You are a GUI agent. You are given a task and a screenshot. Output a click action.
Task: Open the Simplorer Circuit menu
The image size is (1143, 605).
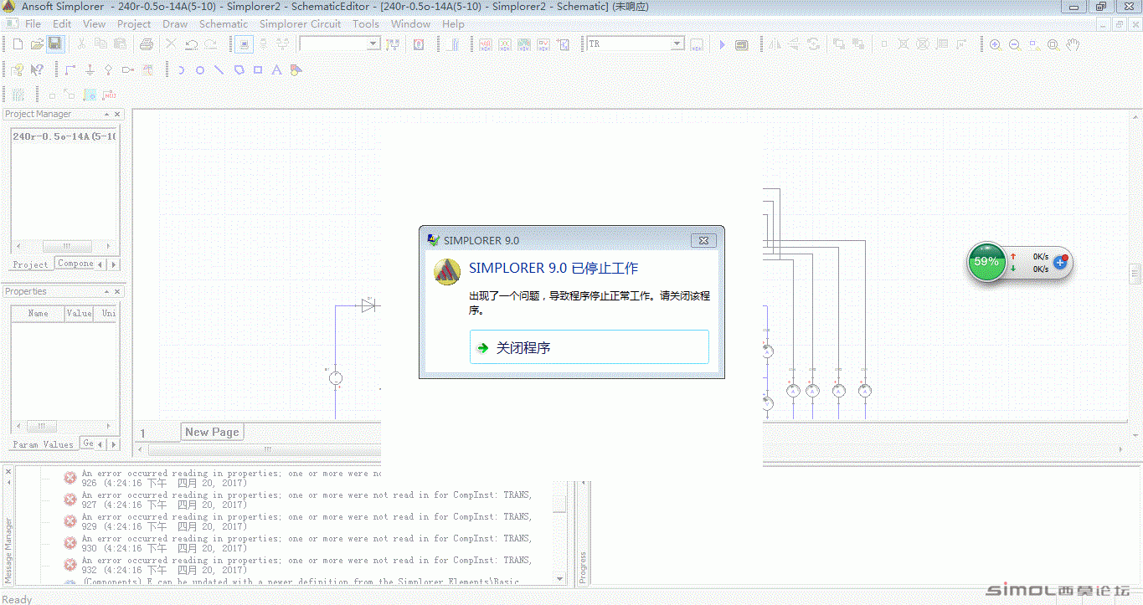pyautogui.click(x=300, y=24)
